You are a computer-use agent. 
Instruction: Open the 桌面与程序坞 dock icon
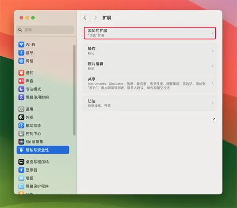[x=21, y=162]
